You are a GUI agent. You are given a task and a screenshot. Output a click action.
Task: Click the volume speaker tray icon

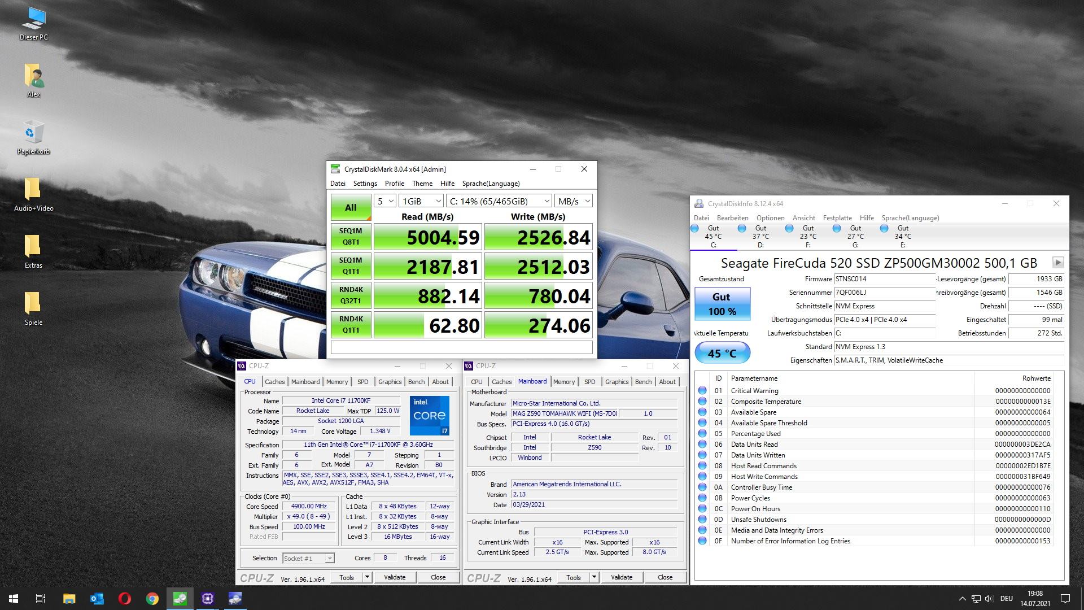click(989, 599)
